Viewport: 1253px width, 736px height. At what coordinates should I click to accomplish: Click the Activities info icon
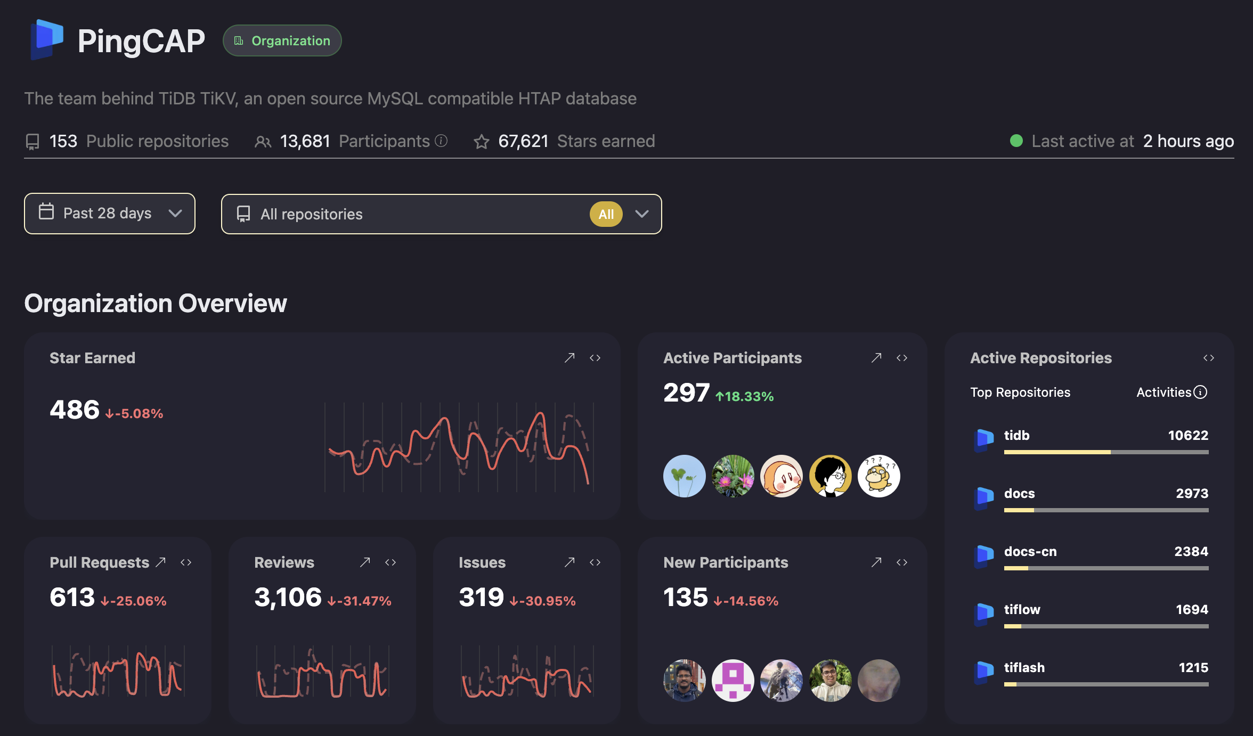[x=1200, y=392]
